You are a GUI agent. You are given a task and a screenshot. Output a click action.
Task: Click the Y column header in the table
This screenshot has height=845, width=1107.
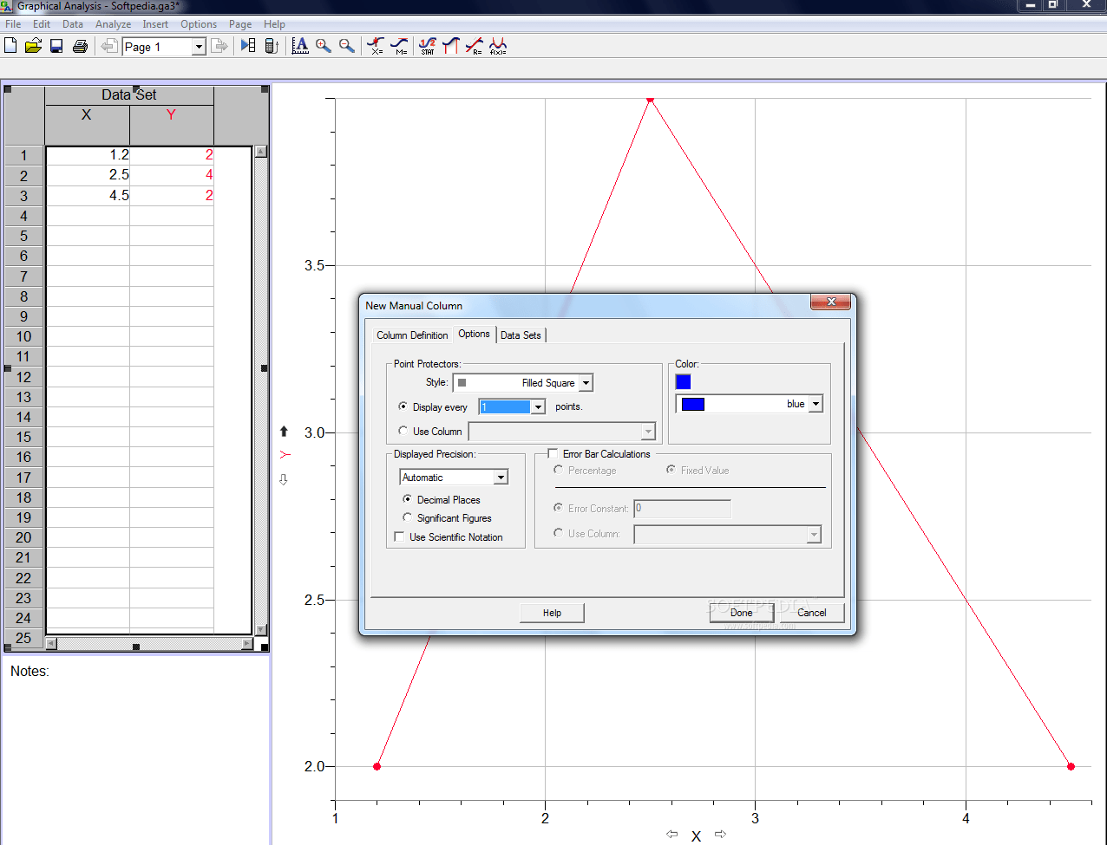[x=171, y=114]
